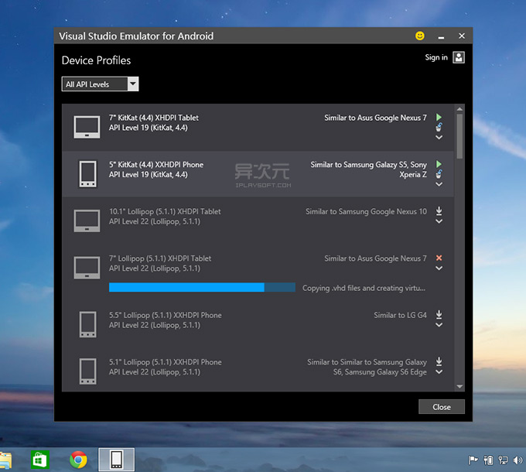This screenshot has width=526, height=472.
Task: Click the blue installation progress bar
Action: pyautogui.click(x=203, y=288)
